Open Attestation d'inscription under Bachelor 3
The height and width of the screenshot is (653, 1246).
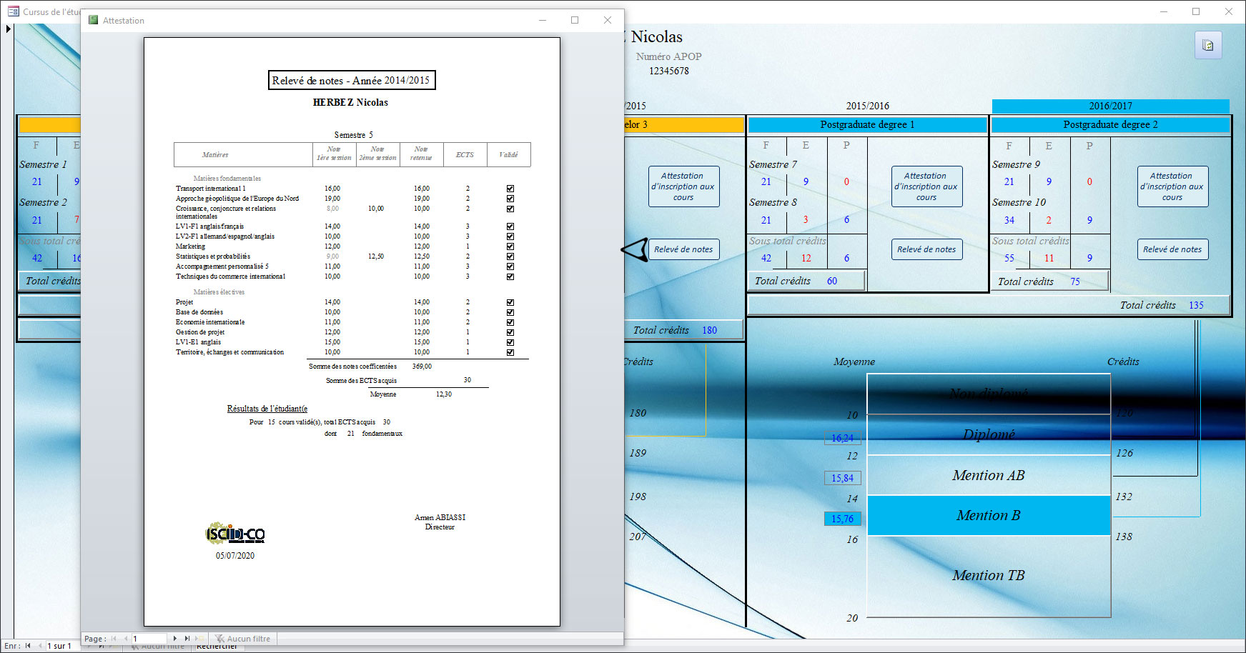tap(683, 186)
